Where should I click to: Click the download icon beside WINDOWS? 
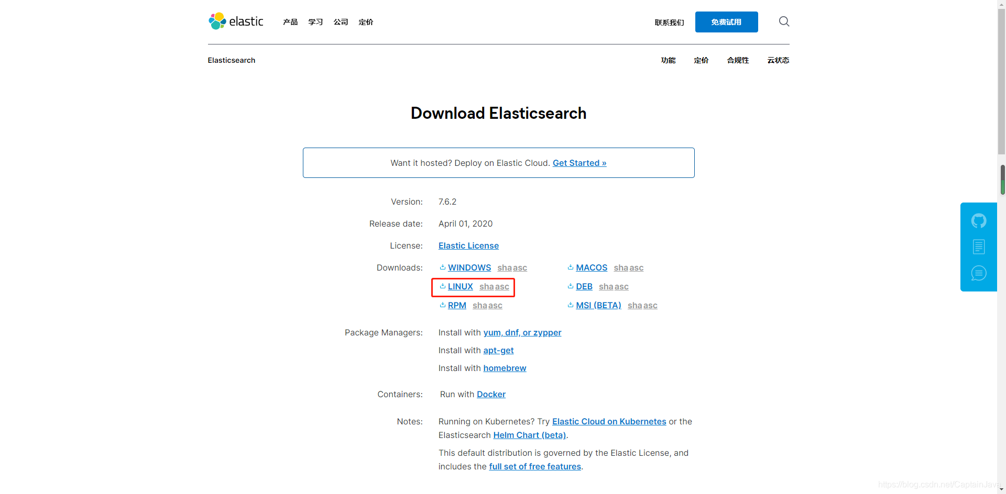[x=443, y=267]
